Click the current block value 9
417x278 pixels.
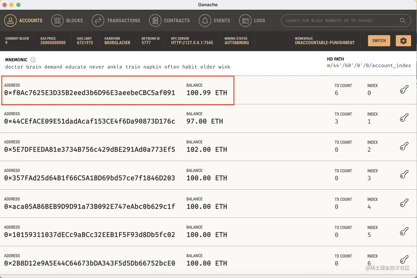6,43
